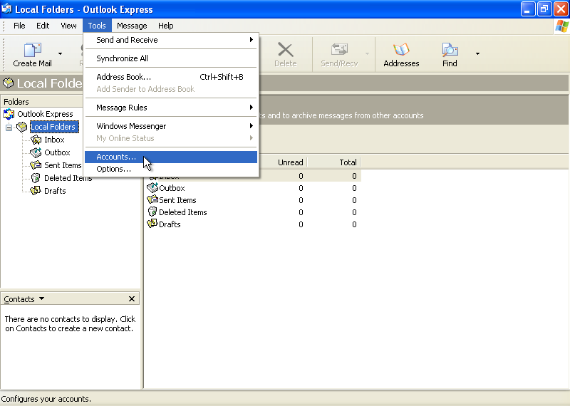Click Deleted Items label in folder tree
Screen dimensions: 570x406
(68, 178)
